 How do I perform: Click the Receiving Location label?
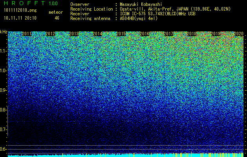pyautogui.click(x=91, y=9)
